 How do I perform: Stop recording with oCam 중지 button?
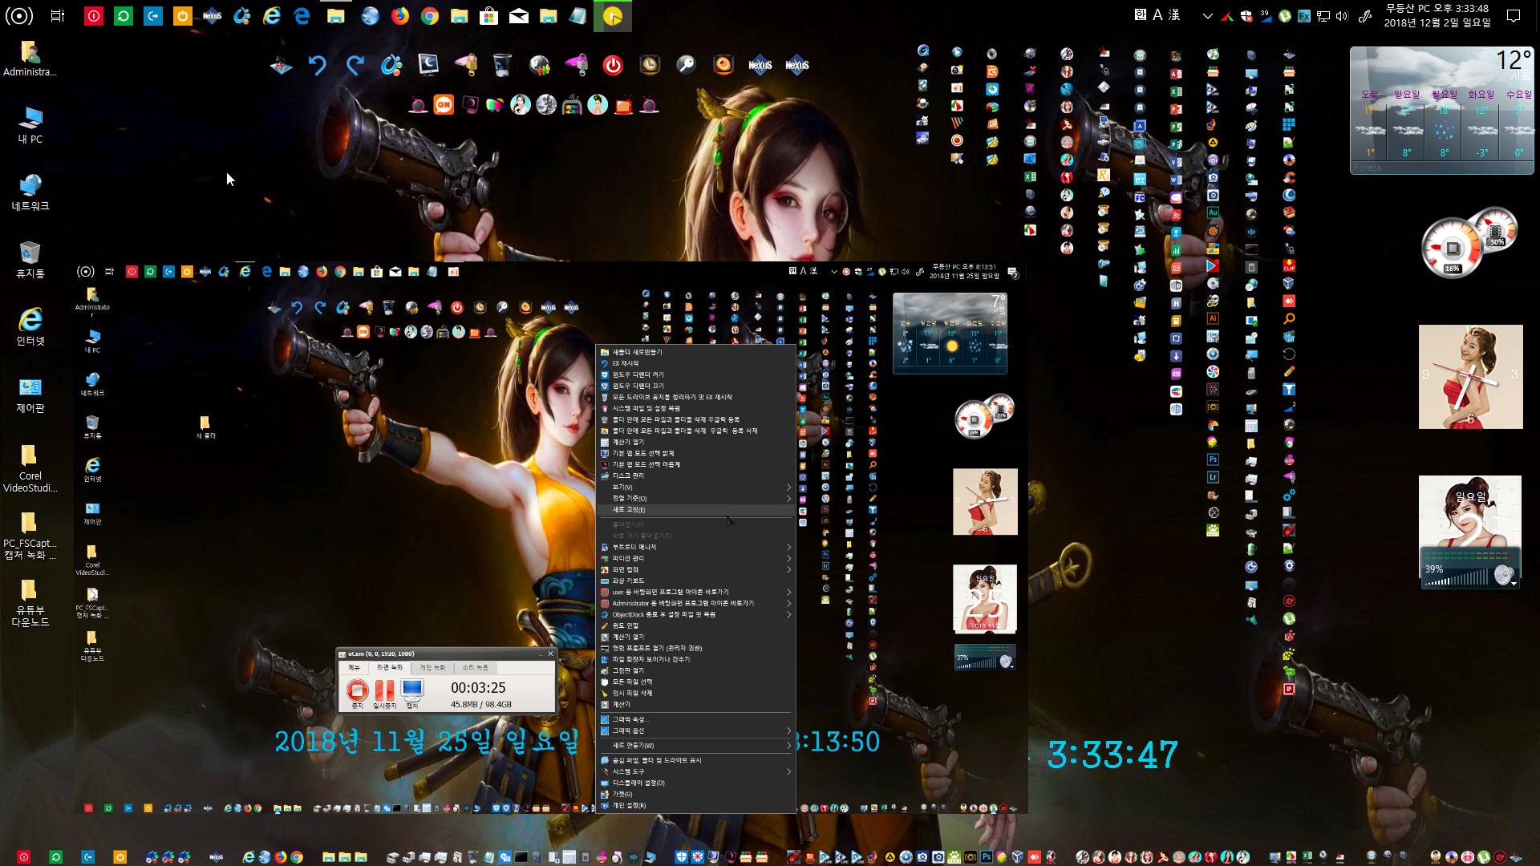(357, 694)
